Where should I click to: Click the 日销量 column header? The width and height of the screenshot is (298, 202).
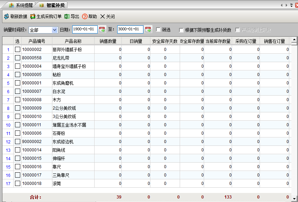click(x=136, y=41)
